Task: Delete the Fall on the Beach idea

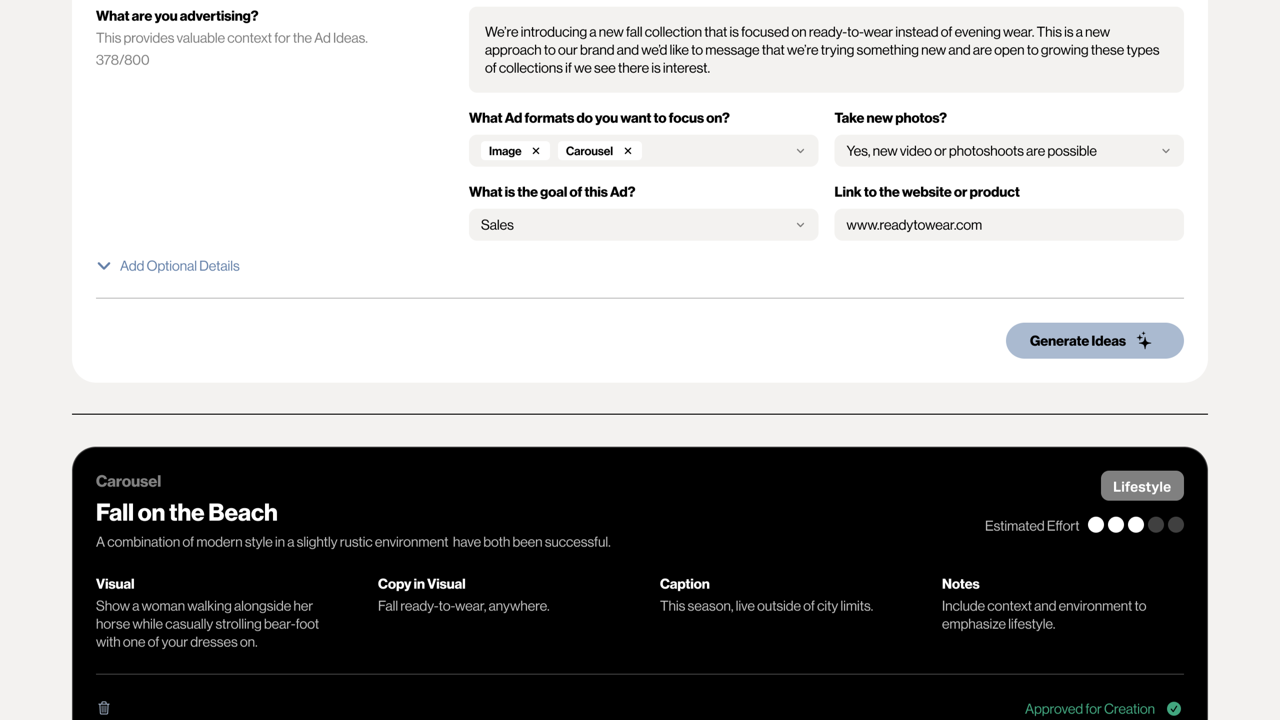Action: pos(104,708)
